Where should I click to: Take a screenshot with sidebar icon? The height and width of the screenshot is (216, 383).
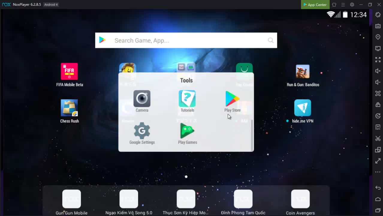tap(378, 93)
